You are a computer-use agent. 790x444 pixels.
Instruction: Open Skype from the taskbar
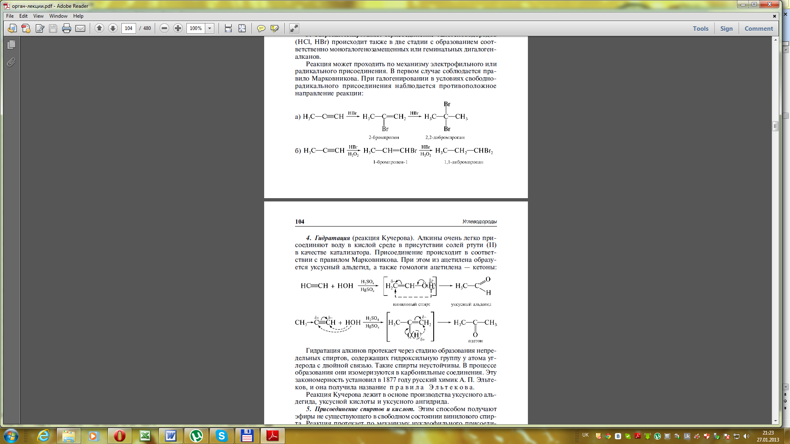point(221,436)
